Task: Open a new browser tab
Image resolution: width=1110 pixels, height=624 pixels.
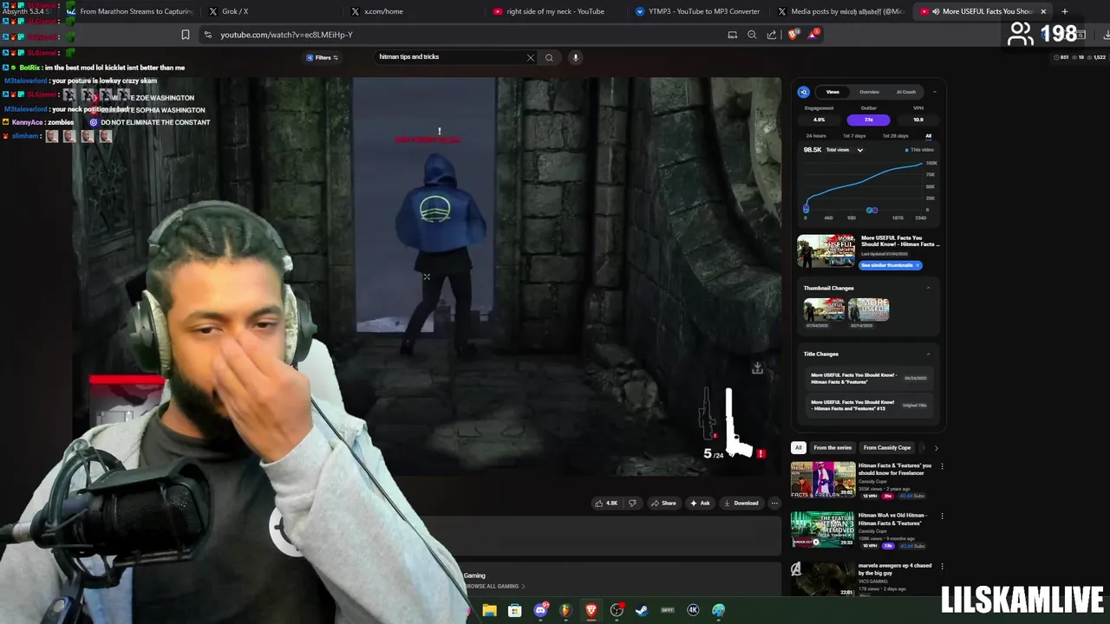Action: [x=1065, y=11]
